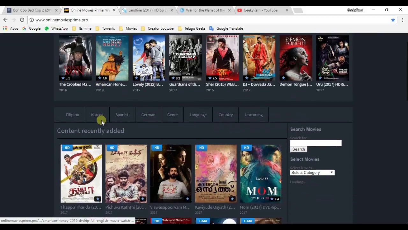Open Pichuva Kaththi title link
This screenshot has height=230, width=408.
pyautogui.click(x=126, y=207)
